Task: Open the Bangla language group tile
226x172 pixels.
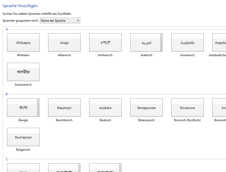Action: click(x=23, y=108)
